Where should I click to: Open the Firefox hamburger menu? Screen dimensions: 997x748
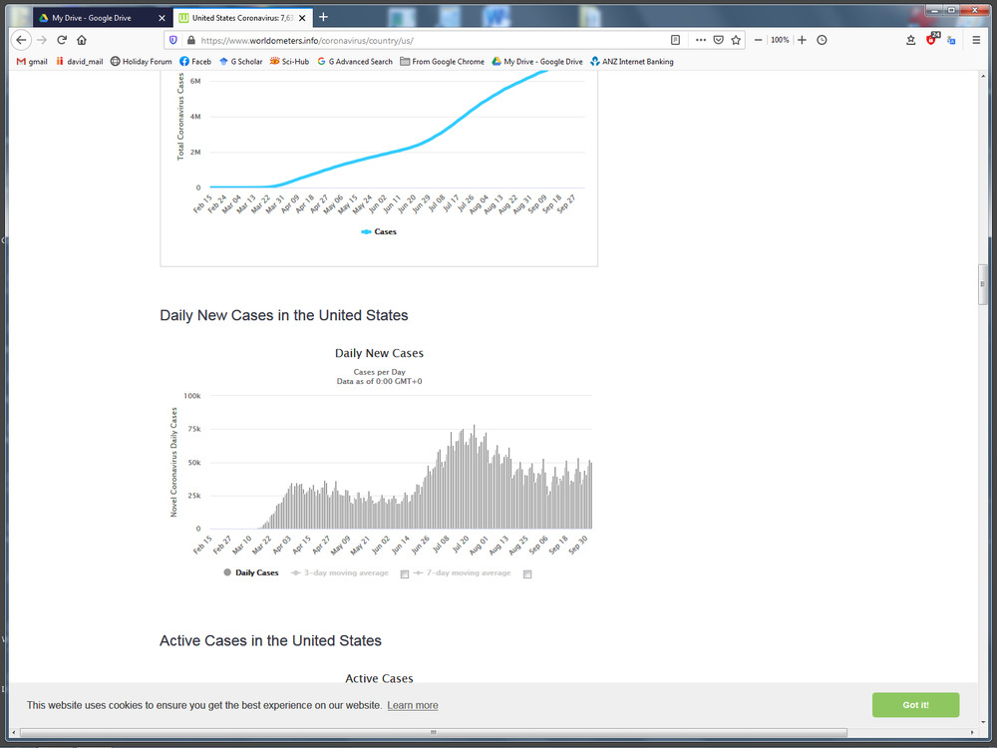click(x=974, y=40)
